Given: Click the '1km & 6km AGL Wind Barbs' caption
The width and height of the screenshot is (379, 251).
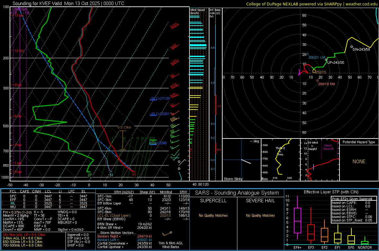Looking at the screenshot, I should point(171,245).
